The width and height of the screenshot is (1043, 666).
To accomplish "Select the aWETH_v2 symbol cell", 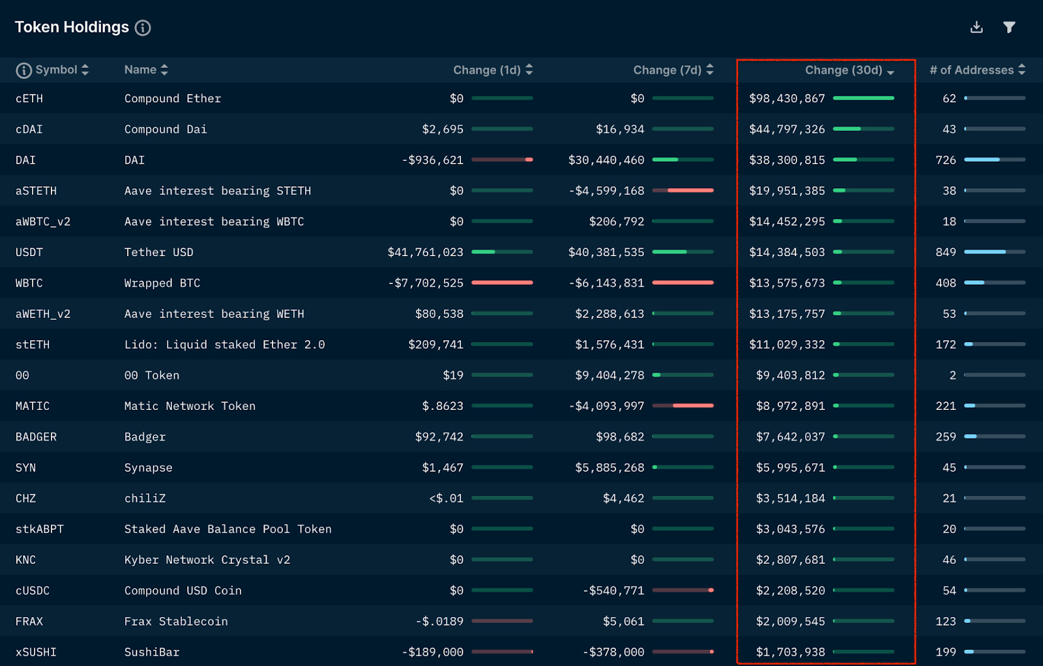I will [43, 314].
